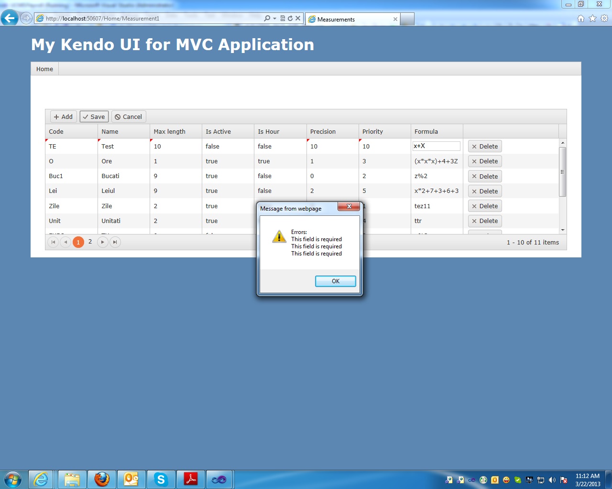
Task: Open Adobe Reader from the taskbar
Action: point(191,479)
